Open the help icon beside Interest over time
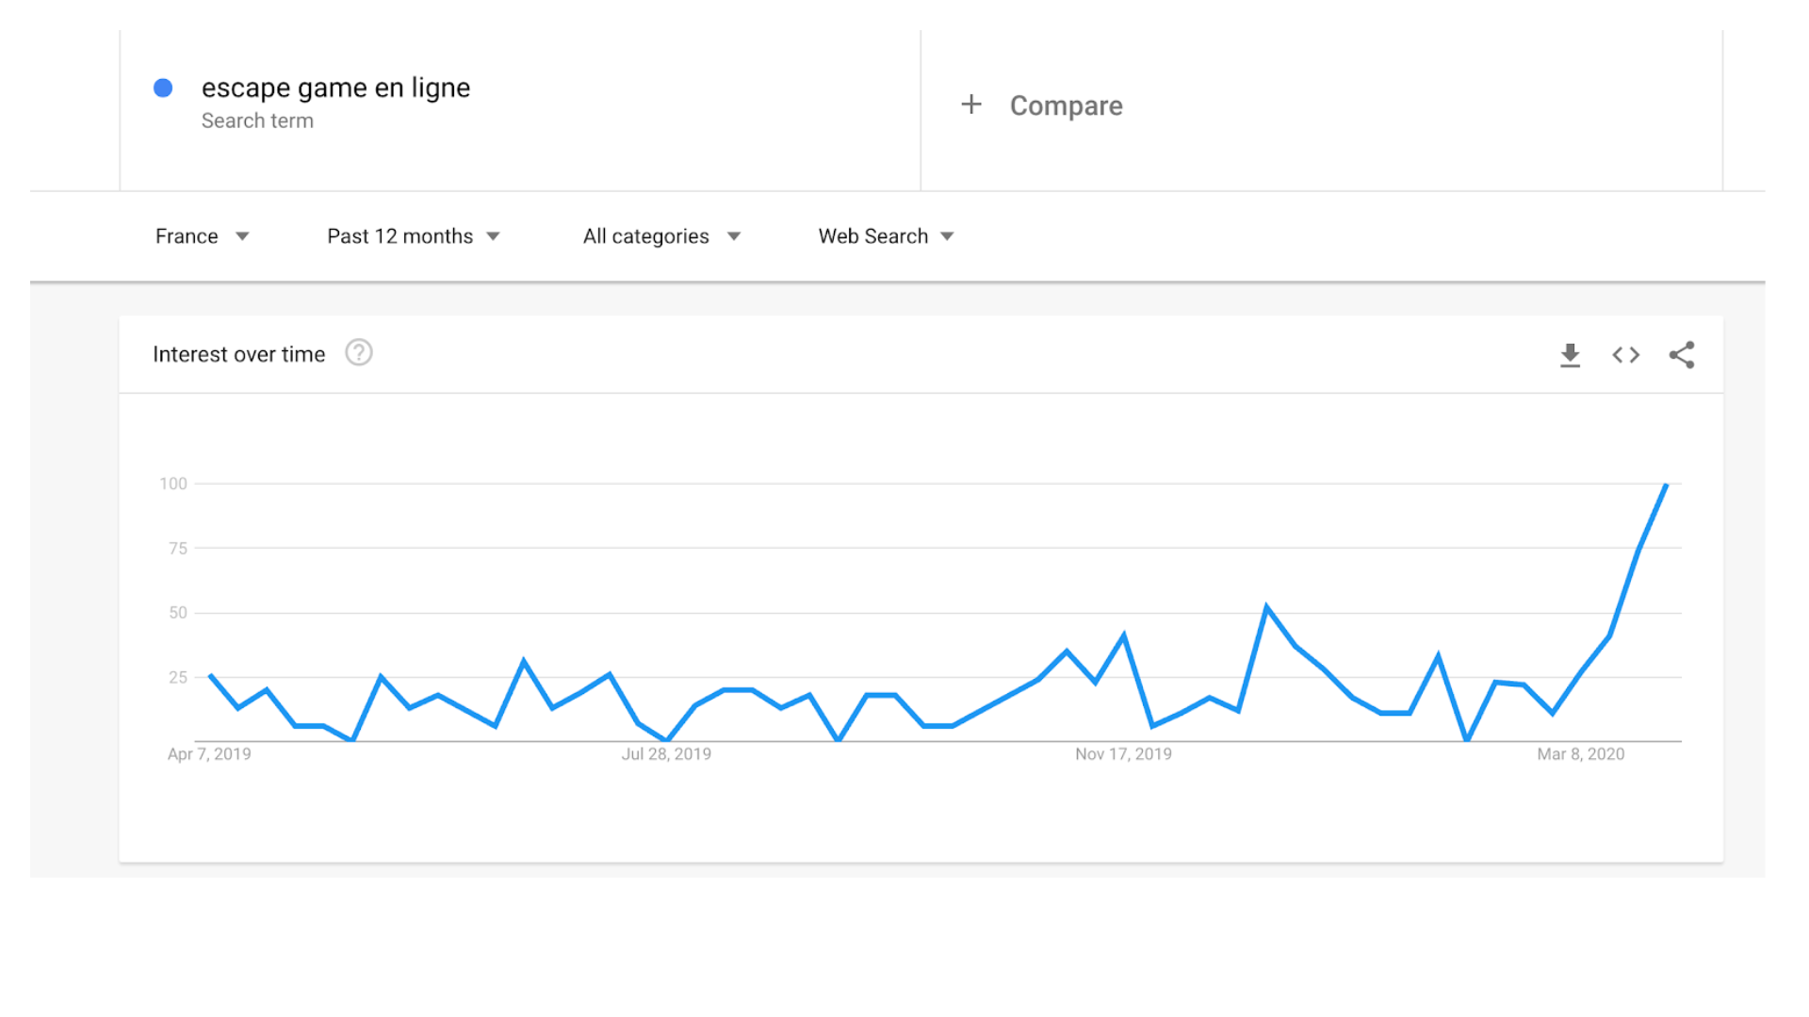This screenshot has height=1017, width=1809. point(359,353)
